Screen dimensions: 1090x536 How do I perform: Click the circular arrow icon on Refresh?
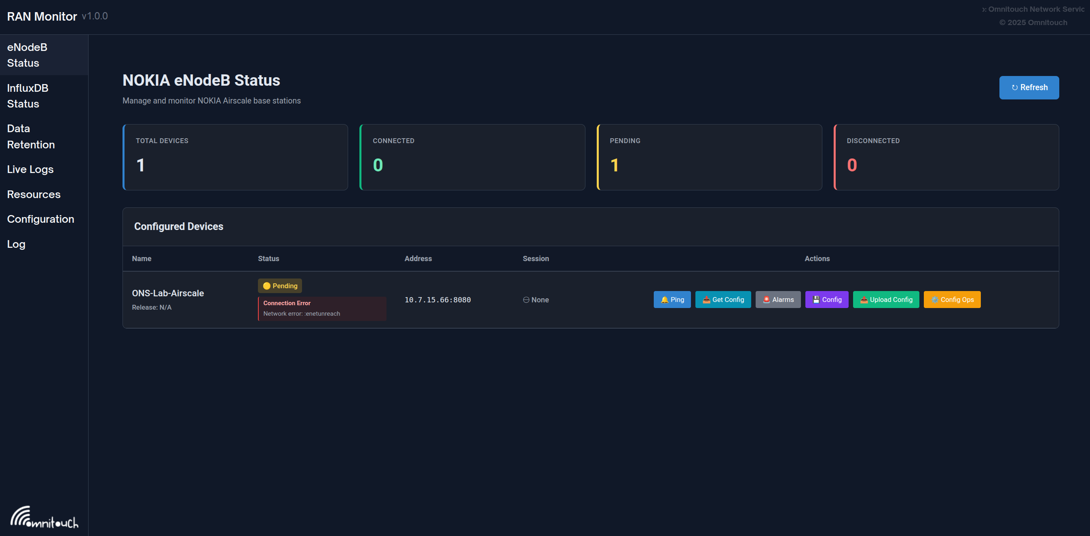click(1014, 88)
